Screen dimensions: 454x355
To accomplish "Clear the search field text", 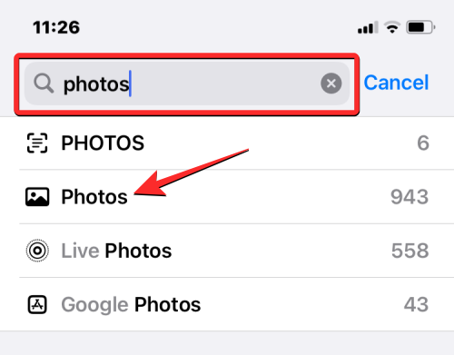I will click(x=331, y=84).
